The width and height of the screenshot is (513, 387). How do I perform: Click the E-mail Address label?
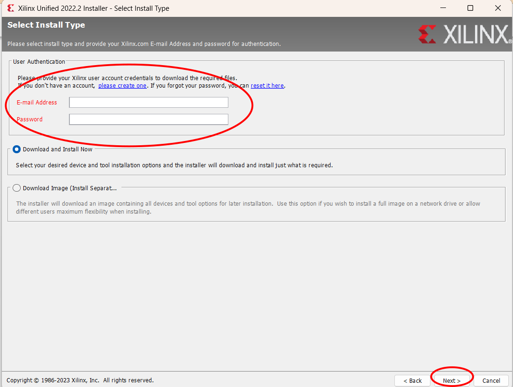(36, 102)
